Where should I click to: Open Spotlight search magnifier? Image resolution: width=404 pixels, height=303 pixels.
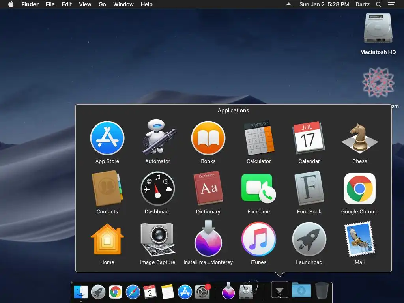378,4
